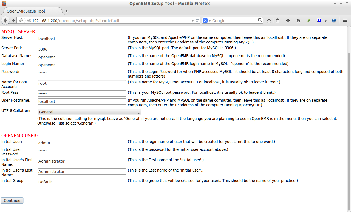Viewport: 351px width, 212px height.
Task: Reload the page with the refresh icon
Action: coord(197,20)
